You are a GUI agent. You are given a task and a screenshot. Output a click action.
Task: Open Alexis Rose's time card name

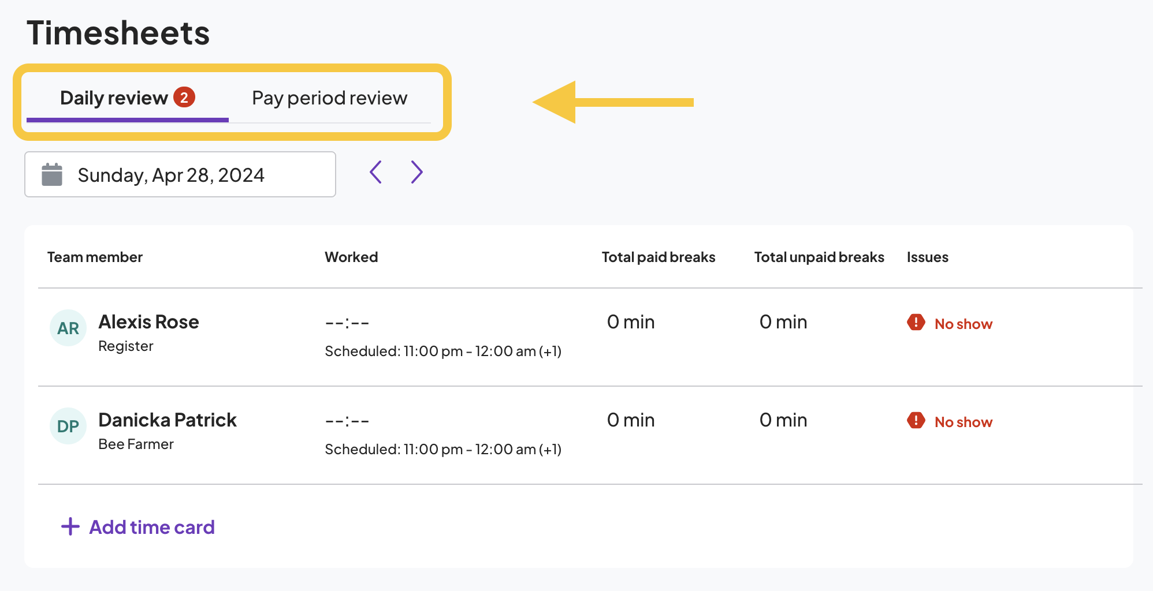click(x=148, y=322)
